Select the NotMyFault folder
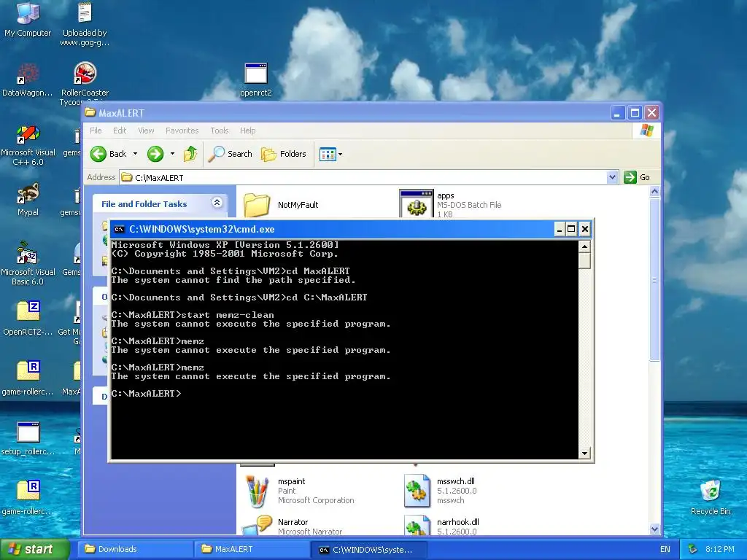Screen dimensions: 747x560 pyautogui.click(x=281, y=205)
